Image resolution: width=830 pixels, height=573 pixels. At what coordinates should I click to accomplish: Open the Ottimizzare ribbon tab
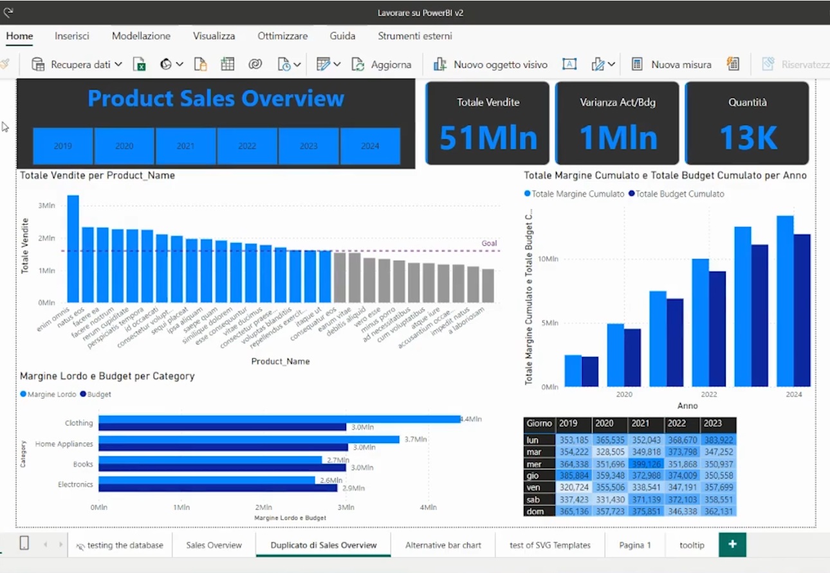click(282, 36)
